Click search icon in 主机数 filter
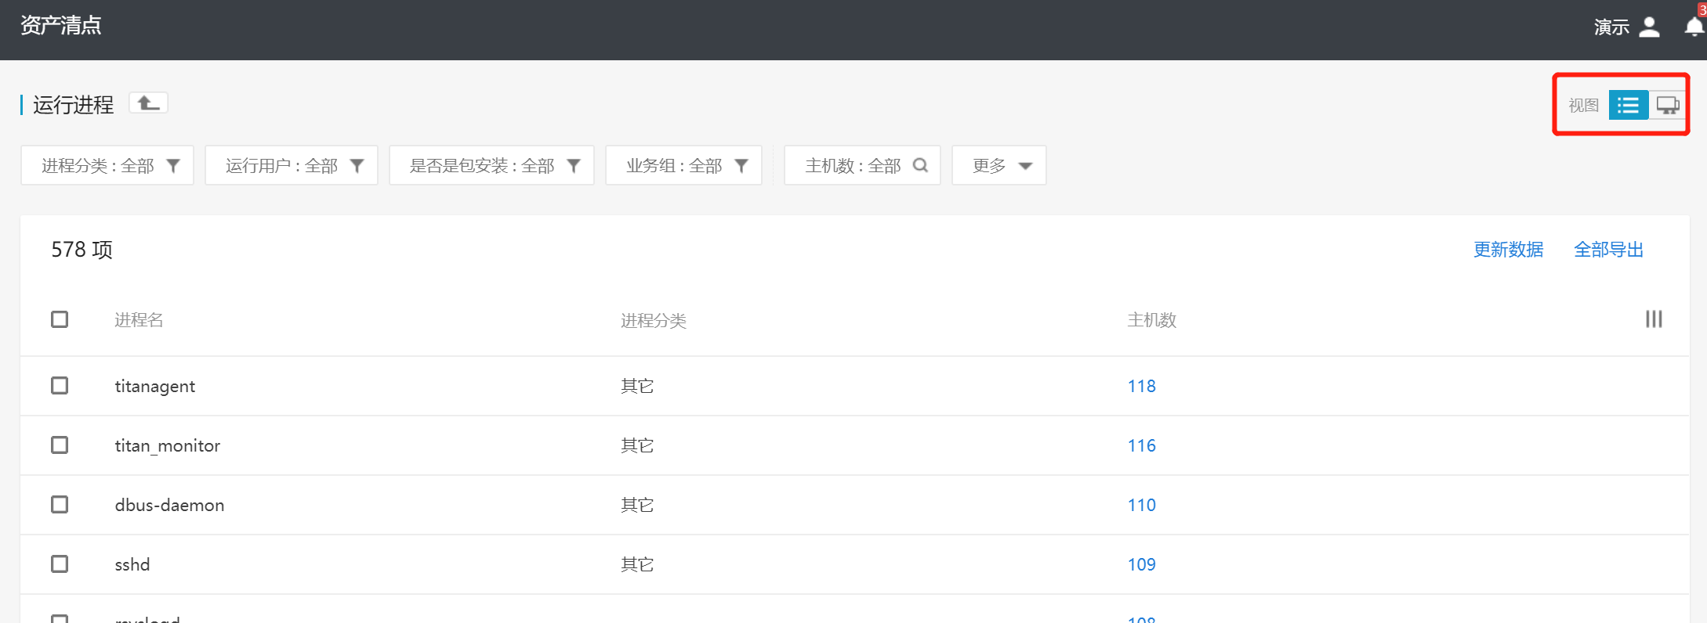 tap(921, 165)
